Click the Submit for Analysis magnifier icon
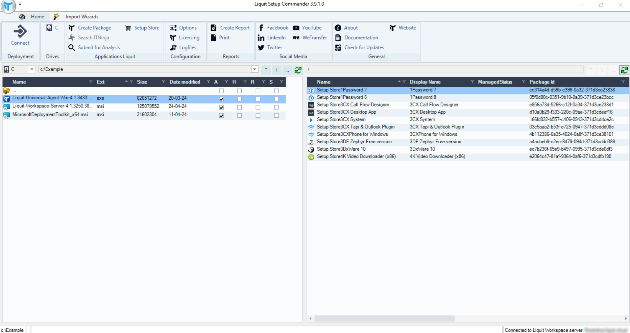This screenshot has width=630, height=333. pos(71,48)
